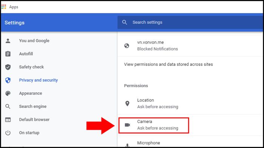Open the Apps grid icon
The width and height of the screenshot is (264, 148).
(x=4, y=7)
